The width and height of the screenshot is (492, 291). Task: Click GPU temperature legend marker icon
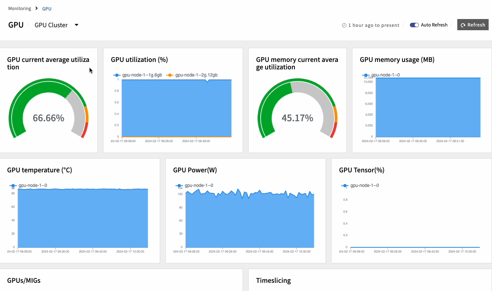click(x=13, y=185)
